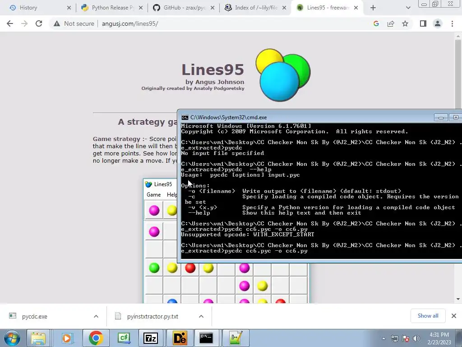This screenshot has height=347, width=462.
Task: Click the cmd icon in taskbar
Action: (x=206, y=338)
